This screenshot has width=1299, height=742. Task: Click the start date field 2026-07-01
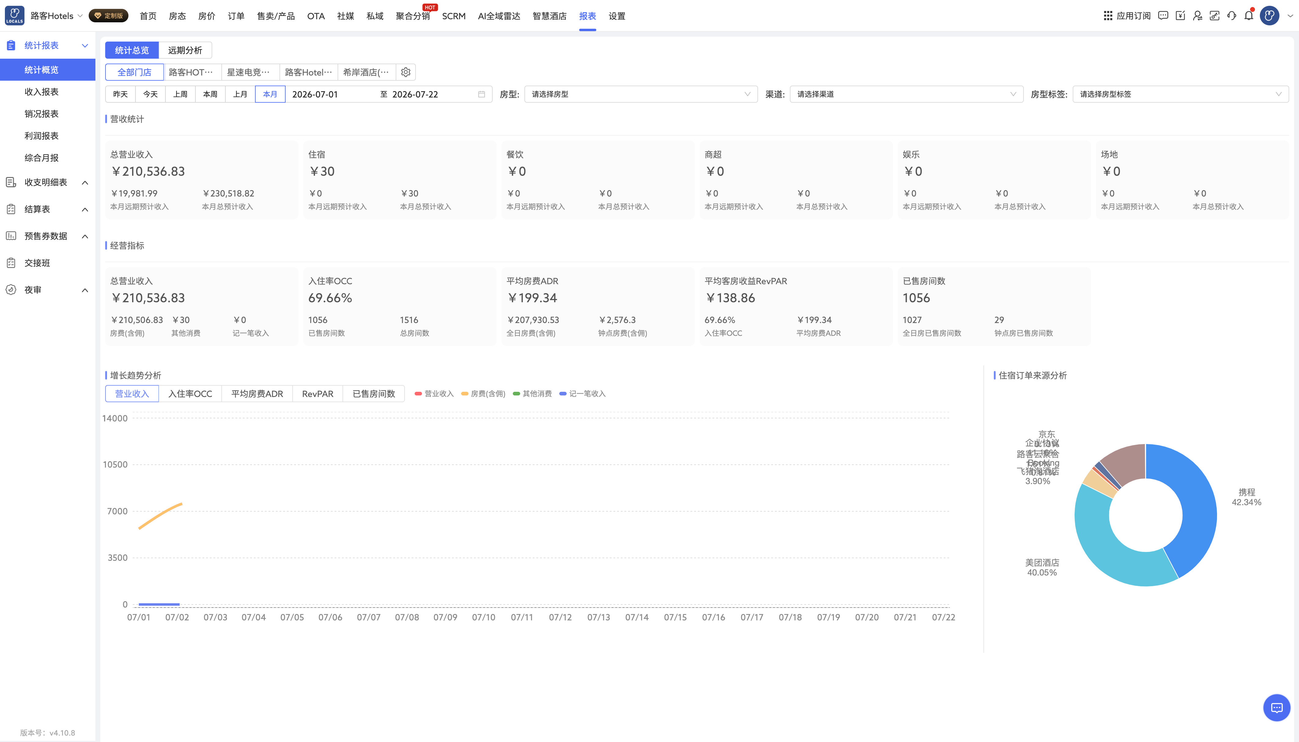coord(315,94)
